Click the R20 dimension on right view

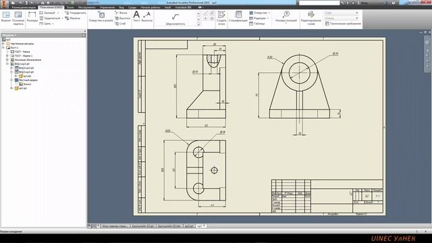click(270, 57)
